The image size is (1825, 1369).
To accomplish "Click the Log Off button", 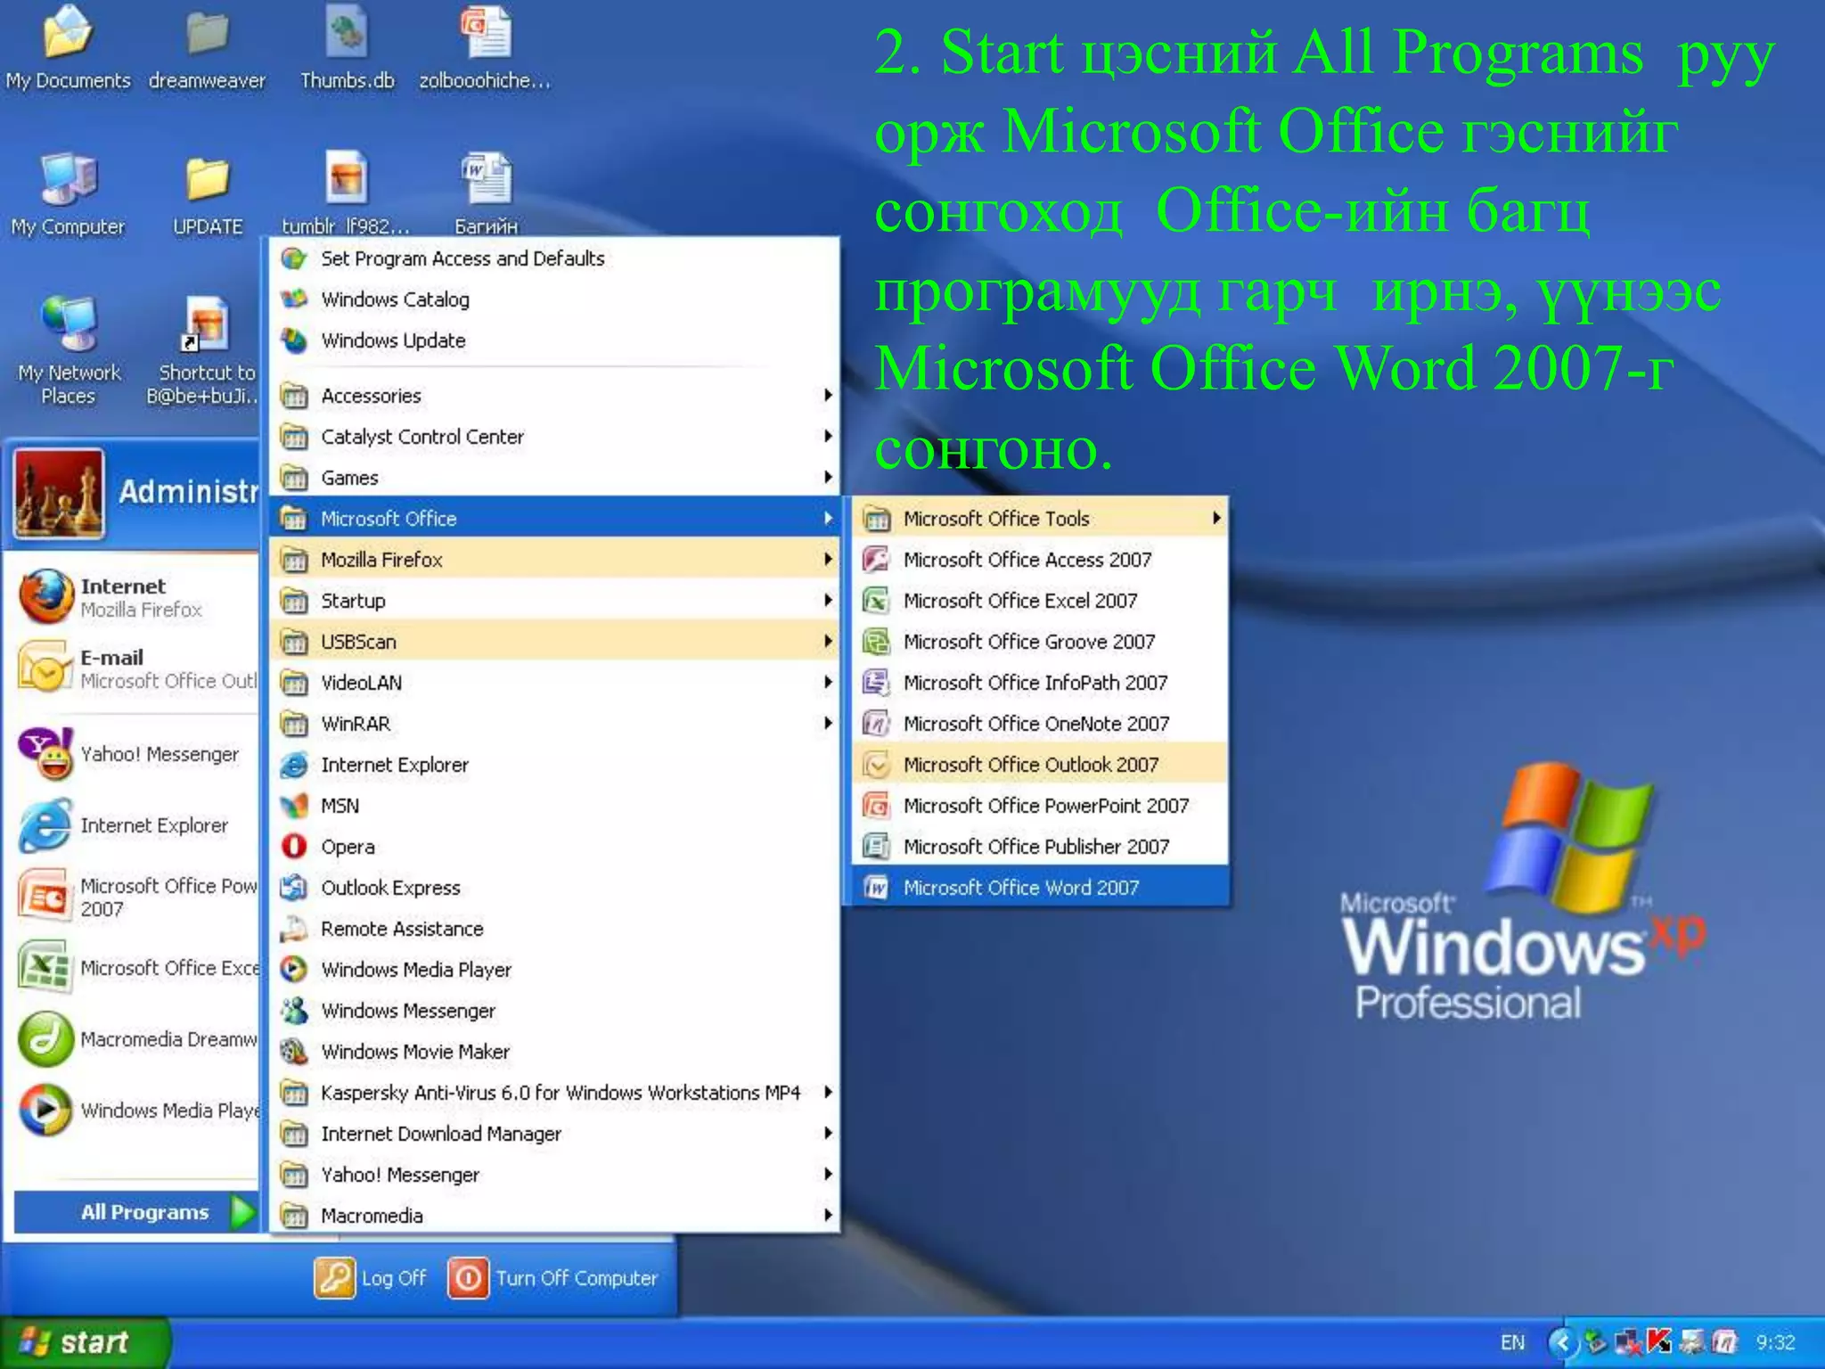I will [371, 1278].
